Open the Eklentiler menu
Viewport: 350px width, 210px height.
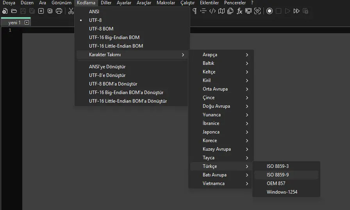click(x=209, y=3)
